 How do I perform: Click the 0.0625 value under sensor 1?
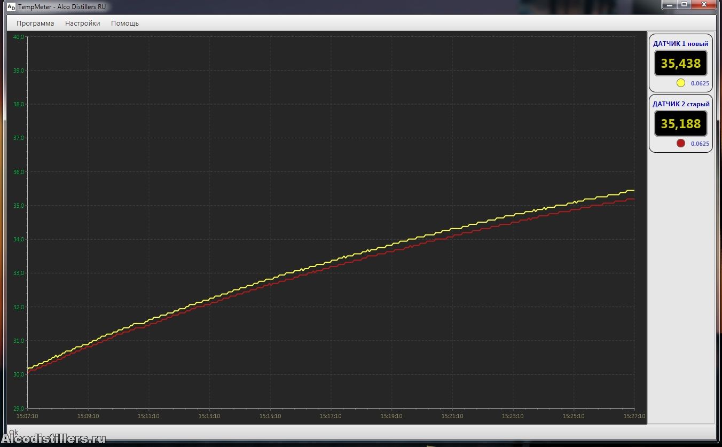[700, 83]
